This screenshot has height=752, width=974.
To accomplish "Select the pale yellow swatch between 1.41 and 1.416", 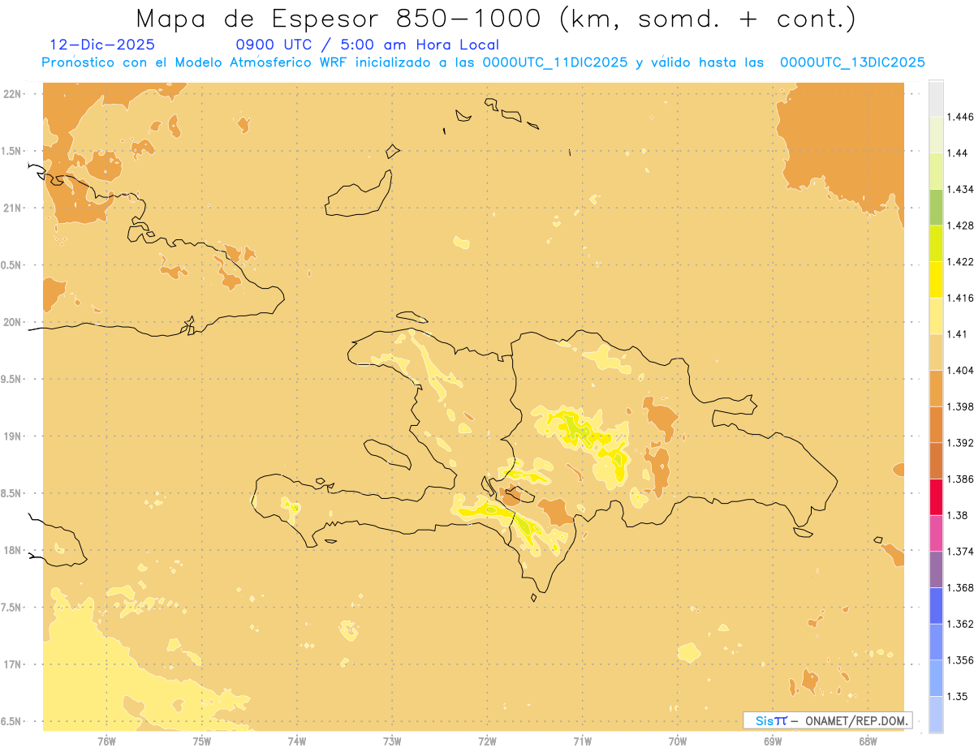I will click(x=936, y=316).
